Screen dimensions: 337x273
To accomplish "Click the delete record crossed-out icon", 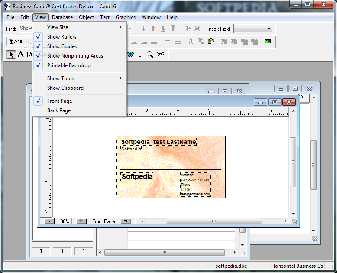I will click(x=197, y=28).
